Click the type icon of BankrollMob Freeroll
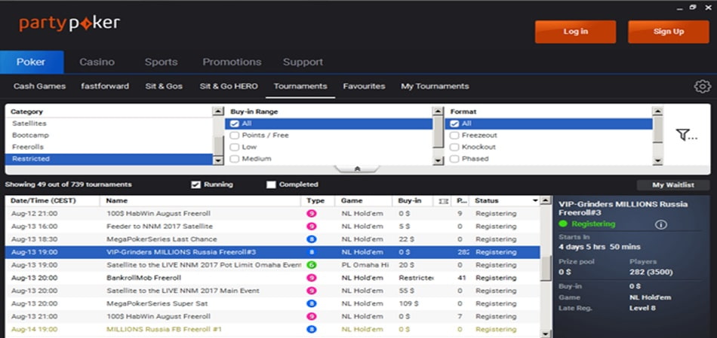717x338 pixels. (312, 278)
